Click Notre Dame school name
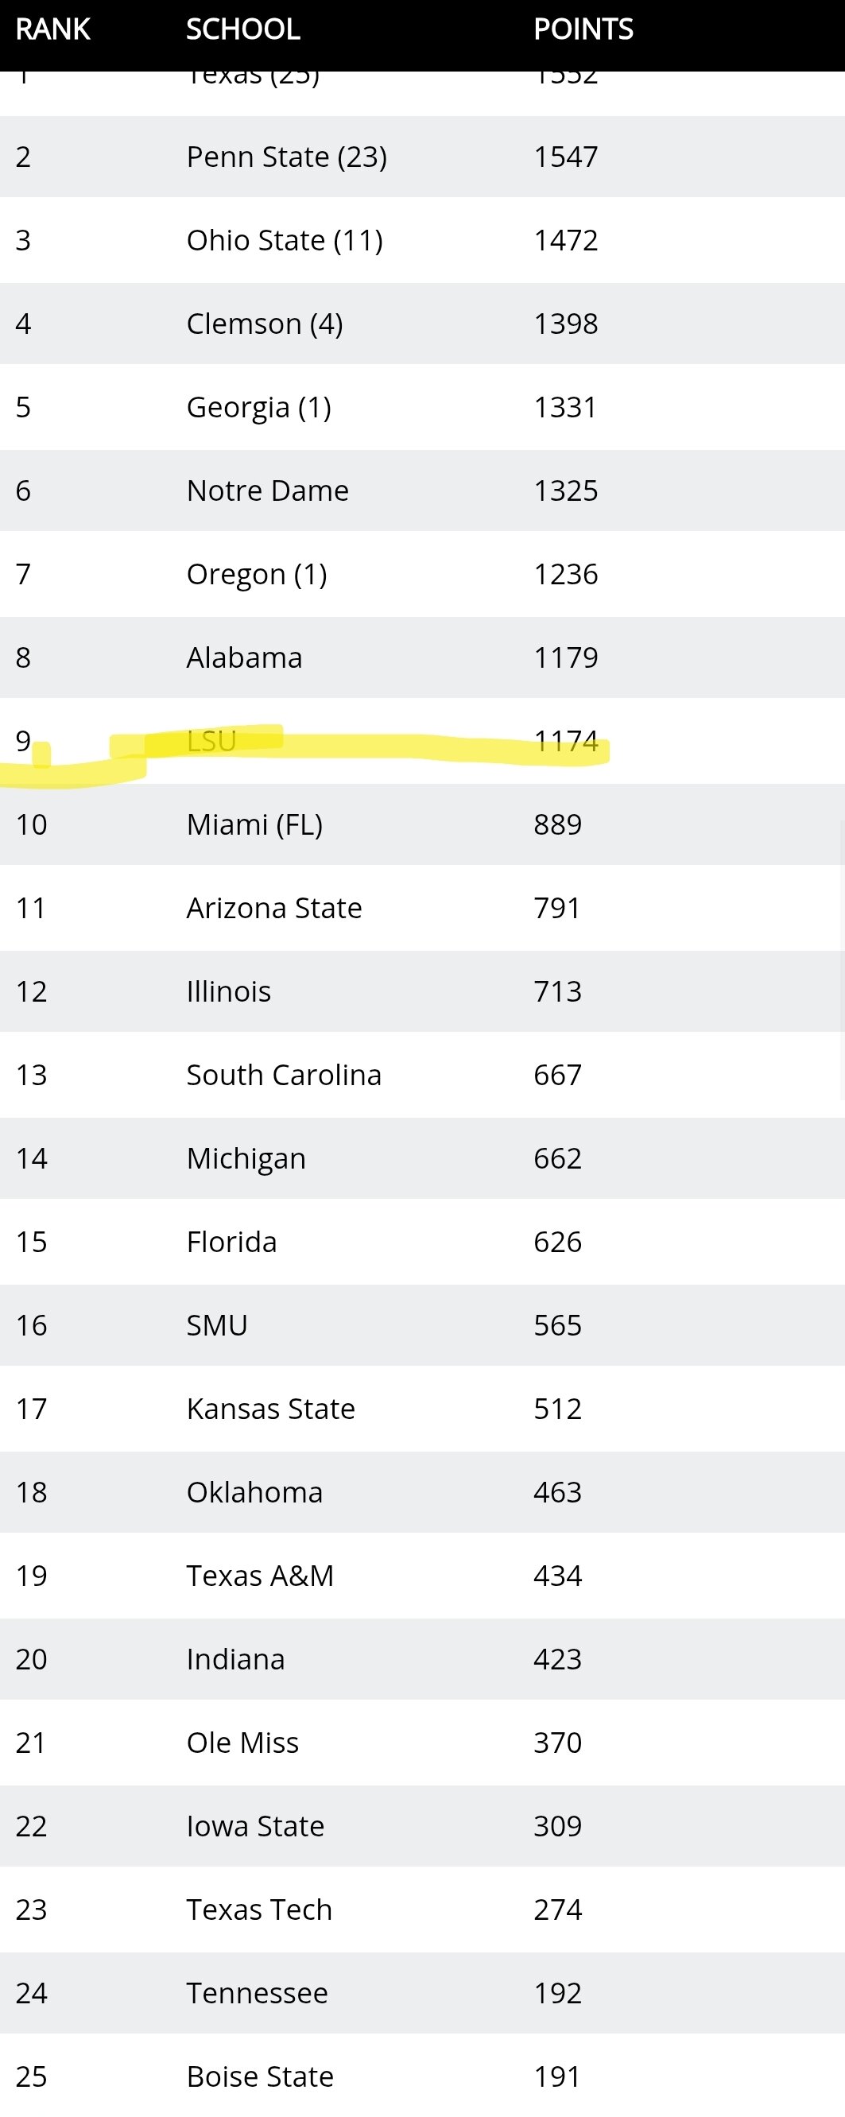Viewport: 845px width, 2117px height. 267,490
